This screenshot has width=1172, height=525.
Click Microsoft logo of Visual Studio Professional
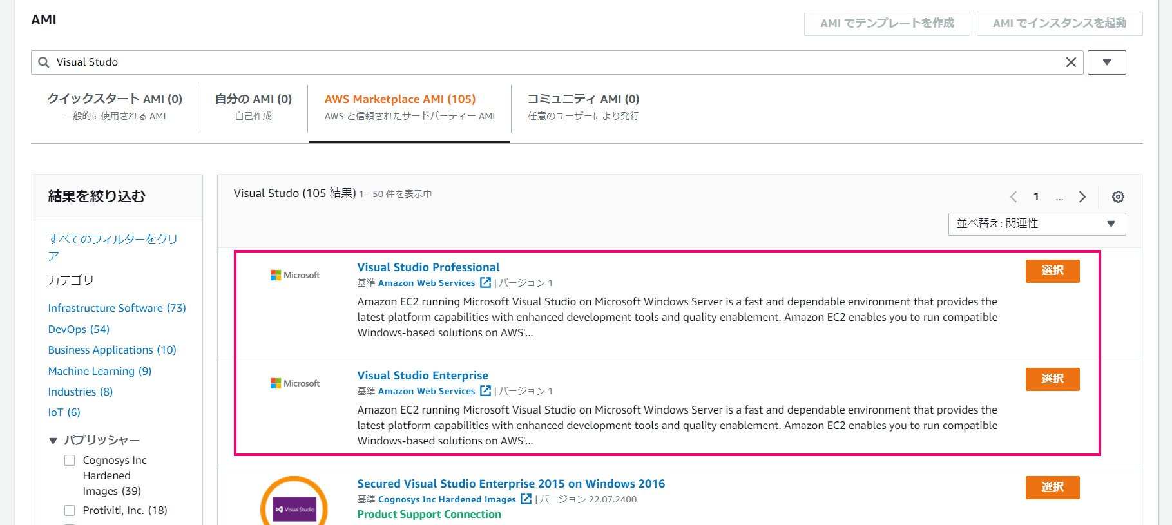pos(295,275)
